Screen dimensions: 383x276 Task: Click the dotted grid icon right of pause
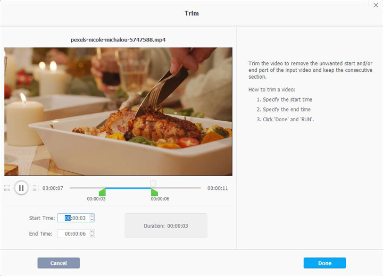point(36,188)
